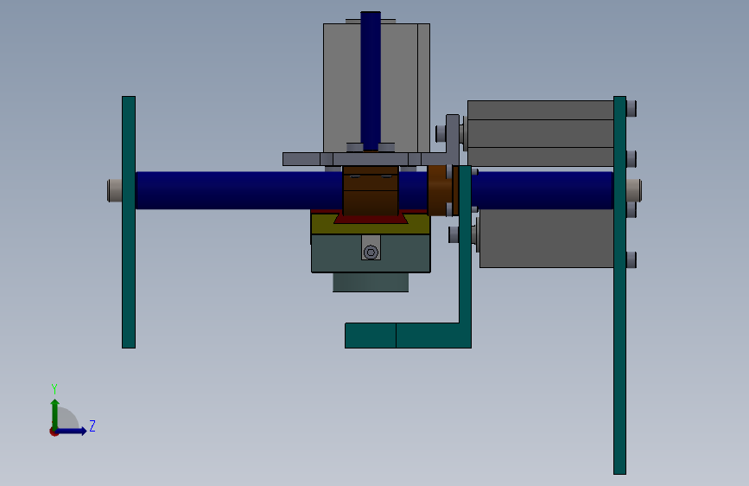Select the gray shaft end cap on the right
Viewport: 749px width, 486px height.
tap(634, 190)
